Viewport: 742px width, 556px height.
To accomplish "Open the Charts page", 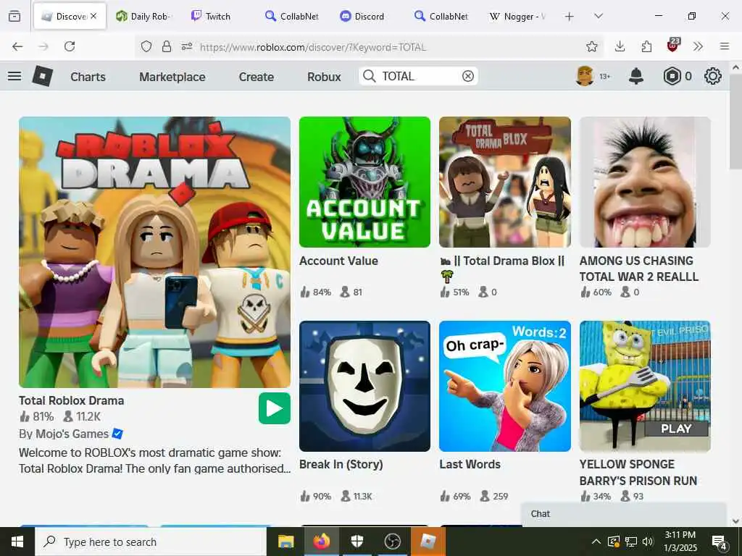I will pyautogui.click(x=88, y=77).
